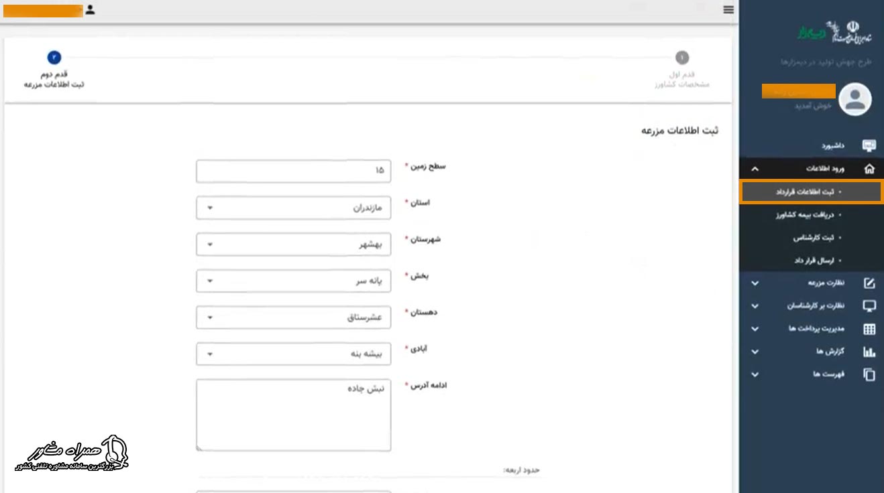Open the شهرستان dropdown showing بهشهر
This screenshot has height=493, width=884.
(x=293, y=244)
